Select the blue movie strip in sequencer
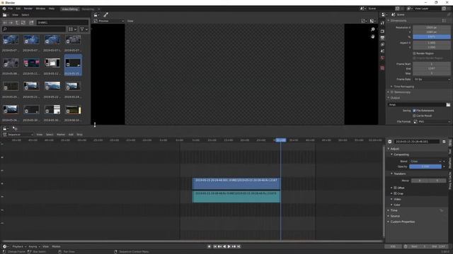Viewport: 453px width, 254px height. [x=236, y=183]
